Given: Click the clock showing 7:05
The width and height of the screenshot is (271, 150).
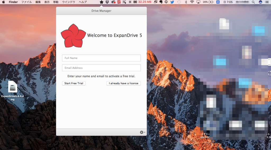Looking at the screenshot, I should coord(228,2).
